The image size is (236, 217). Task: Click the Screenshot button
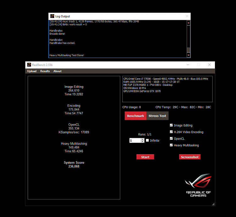(190, 157)
